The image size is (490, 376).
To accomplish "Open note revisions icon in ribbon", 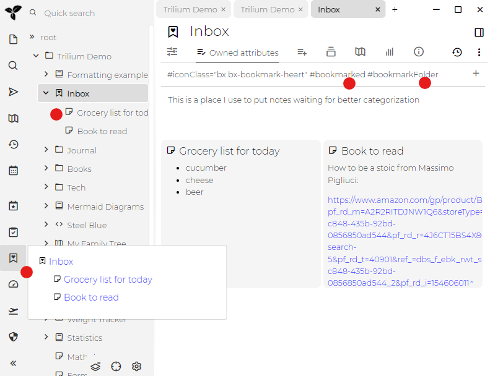I will 457,53.
